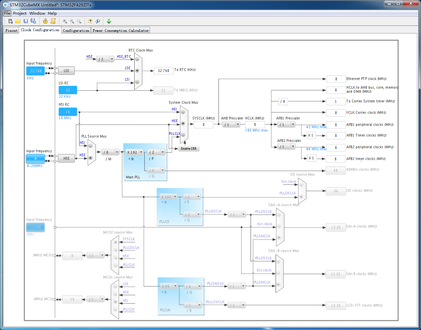
Task: Click the green download arrow icon
Action: (109, 21)
